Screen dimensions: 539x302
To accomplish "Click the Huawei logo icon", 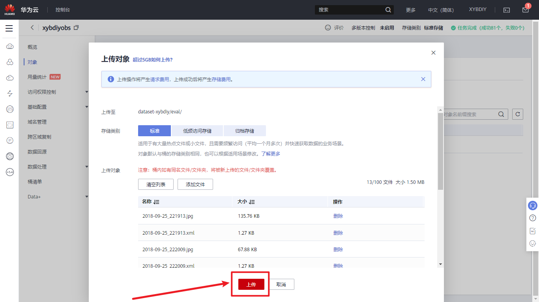I will (x=10, y=9).
